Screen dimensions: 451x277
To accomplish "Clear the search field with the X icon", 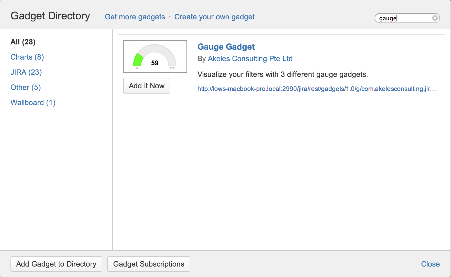I will 435,18.
